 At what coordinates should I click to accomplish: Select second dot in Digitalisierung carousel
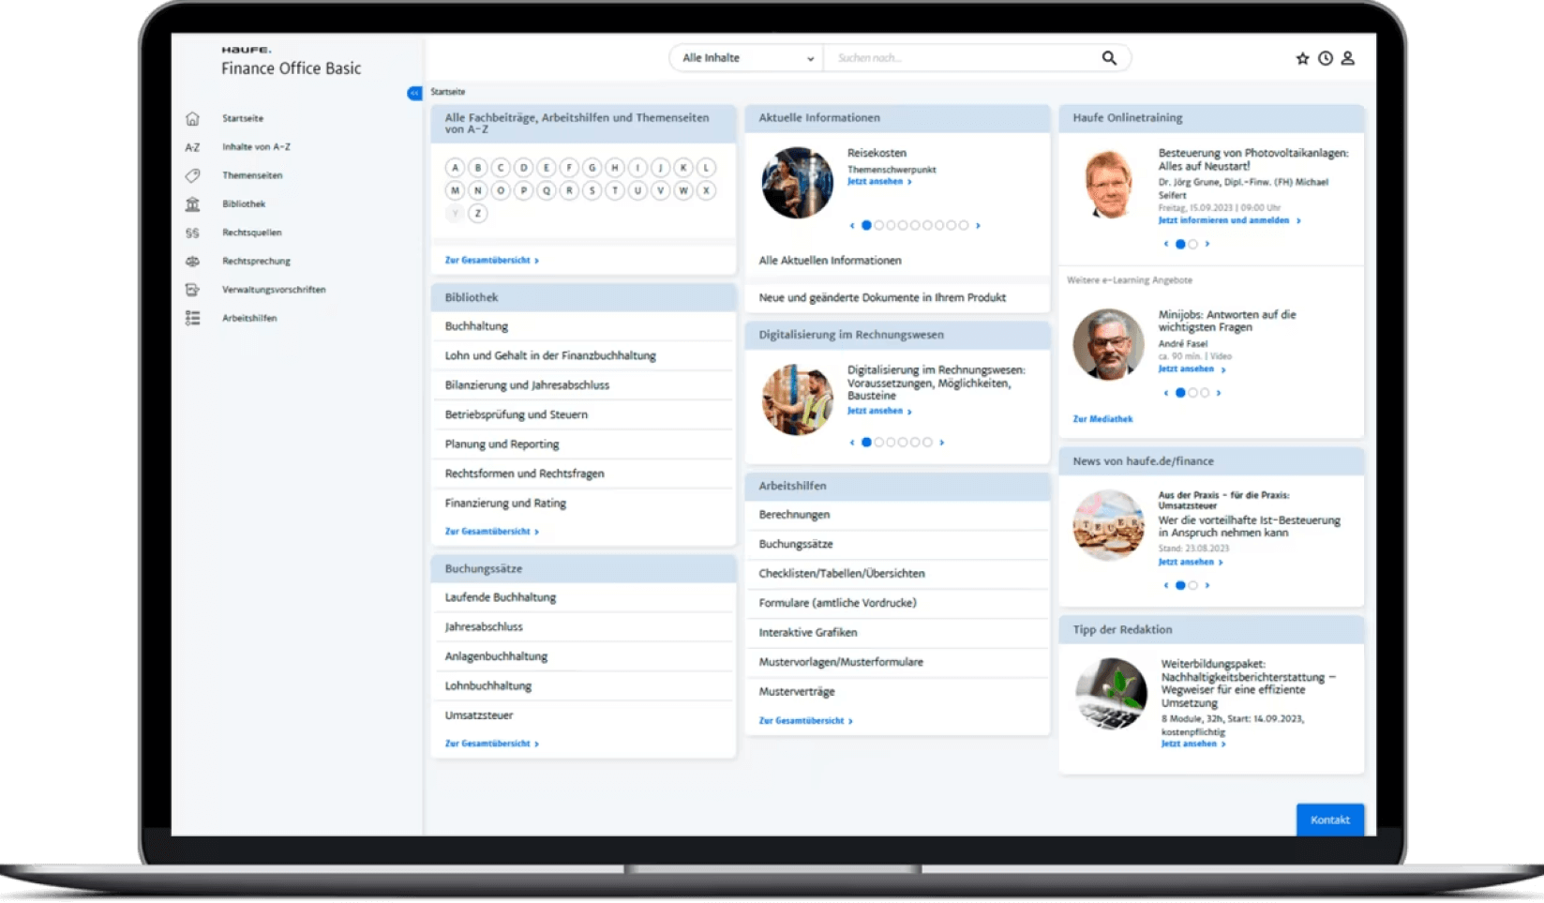878,443
